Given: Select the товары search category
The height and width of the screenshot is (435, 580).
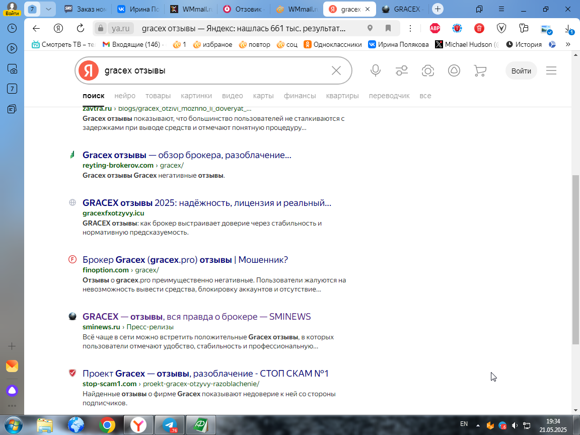Looking at the screenshot, I should (x=158, y=96).
